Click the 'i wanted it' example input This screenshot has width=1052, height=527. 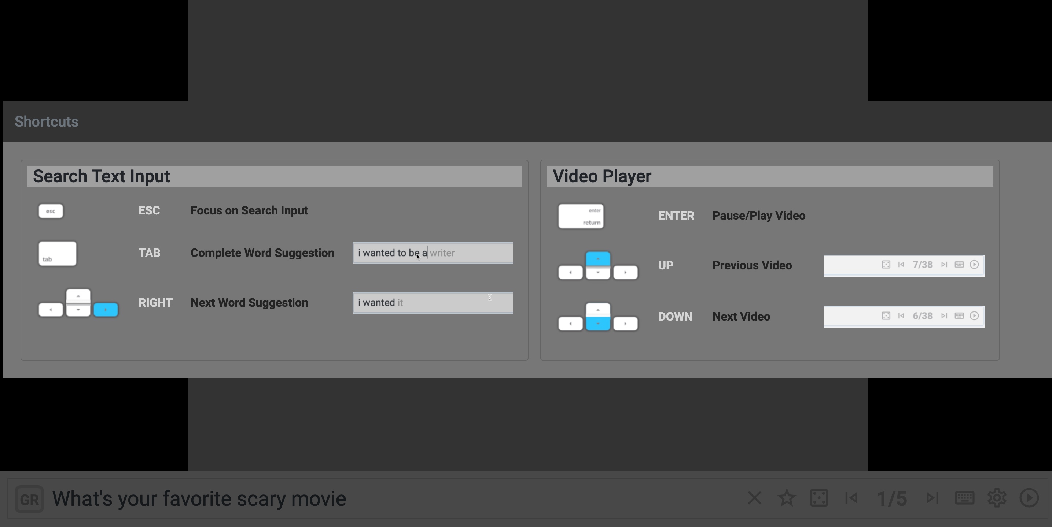click(433, 303)
